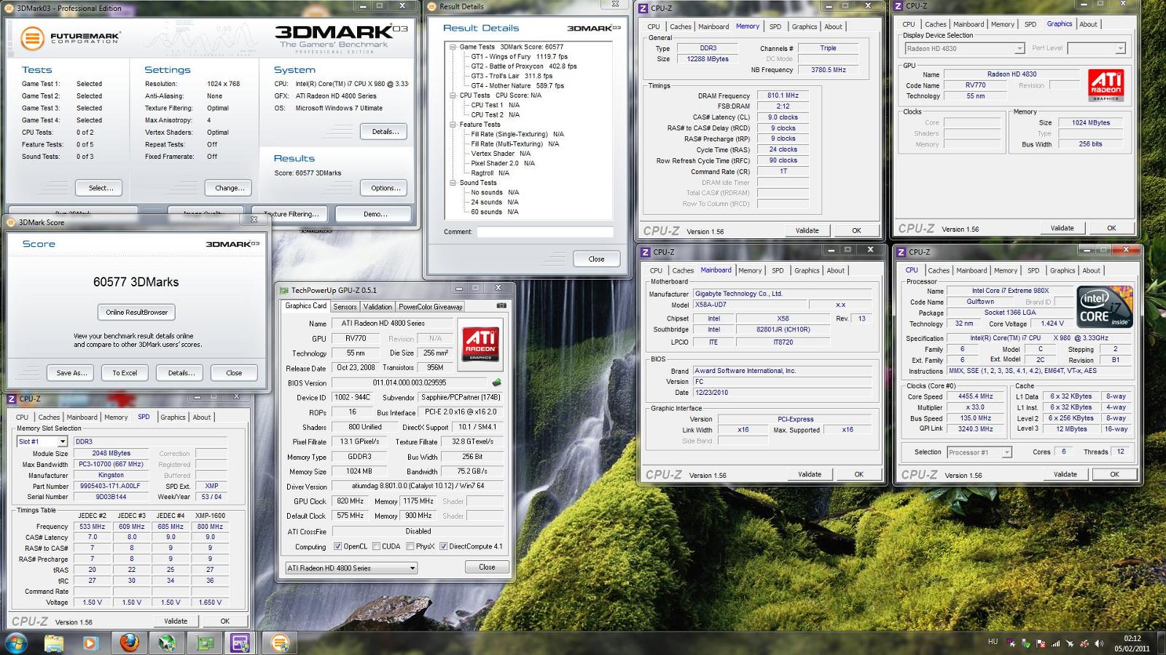Collapse the CPU Tests tree node

point(452,95)
